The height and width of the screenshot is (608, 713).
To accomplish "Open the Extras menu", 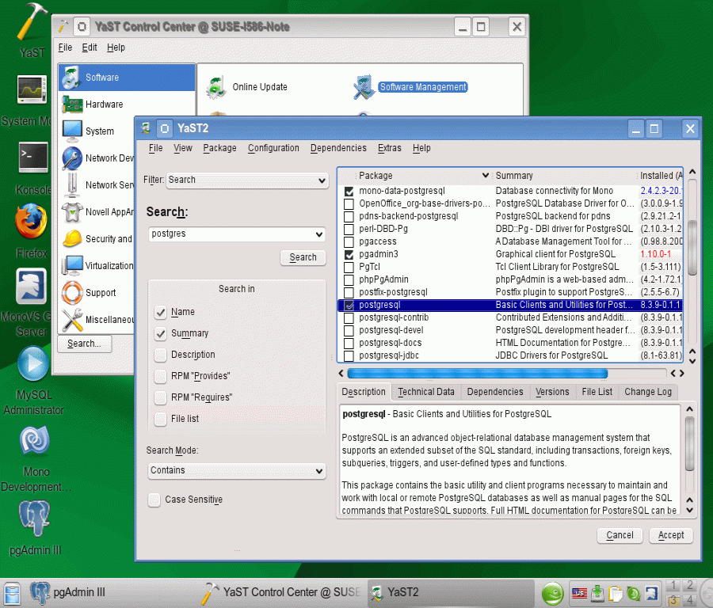I will pos(389,148).
